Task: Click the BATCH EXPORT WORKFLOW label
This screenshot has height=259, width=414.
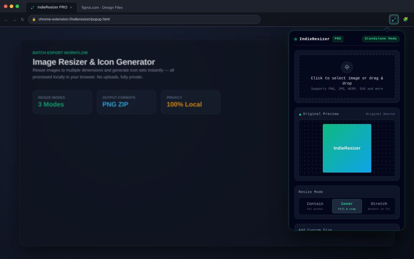Action: (60, 53)
